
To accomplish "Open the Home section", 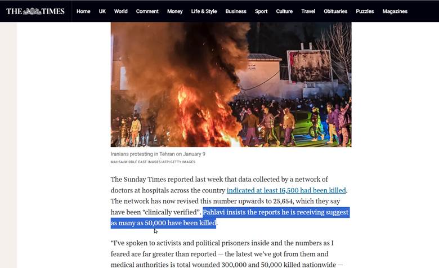I will tap(83, 11).
